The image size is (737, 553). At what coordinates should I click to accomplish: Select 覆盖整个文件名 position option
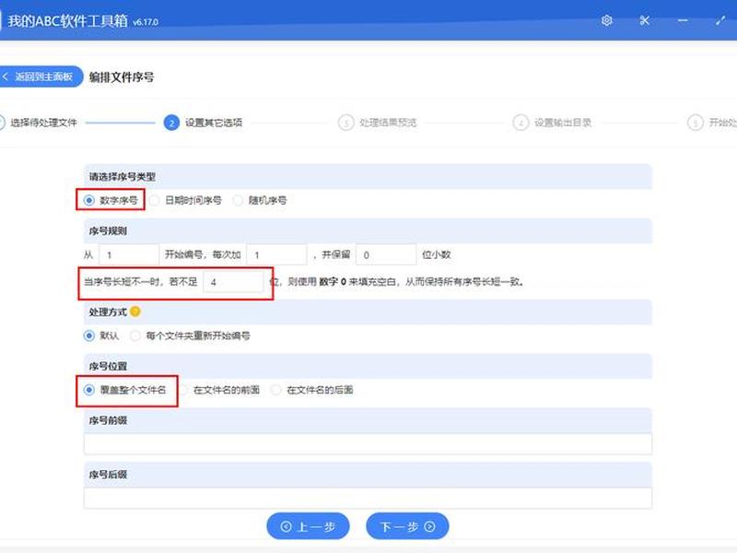tap(125, 390)
